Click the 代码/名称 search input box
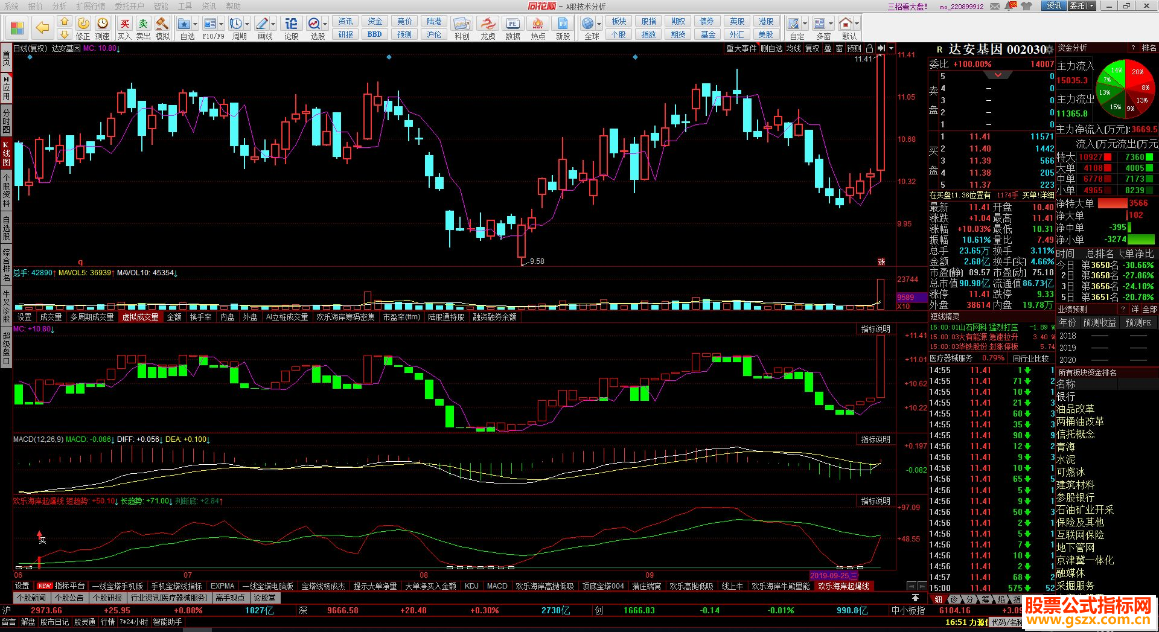Screen dimensions: 1159x632 [x=1006, y=622]
